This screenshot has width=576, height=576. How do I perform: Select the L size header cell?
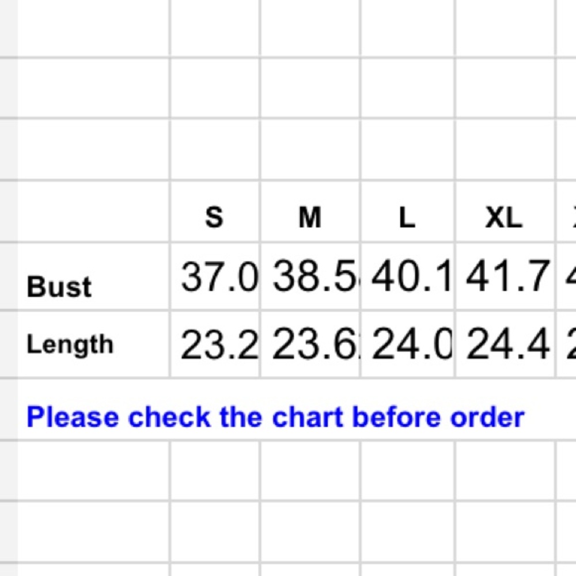(x=408, y=211)
